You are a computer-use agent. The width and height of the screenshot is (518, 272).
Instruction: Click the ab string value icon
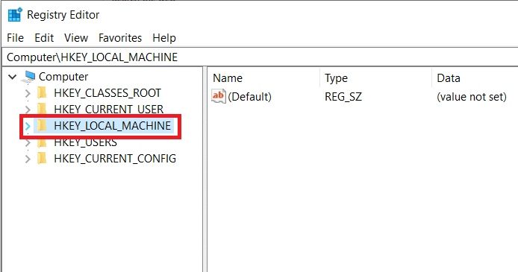(x=219, y=96)
